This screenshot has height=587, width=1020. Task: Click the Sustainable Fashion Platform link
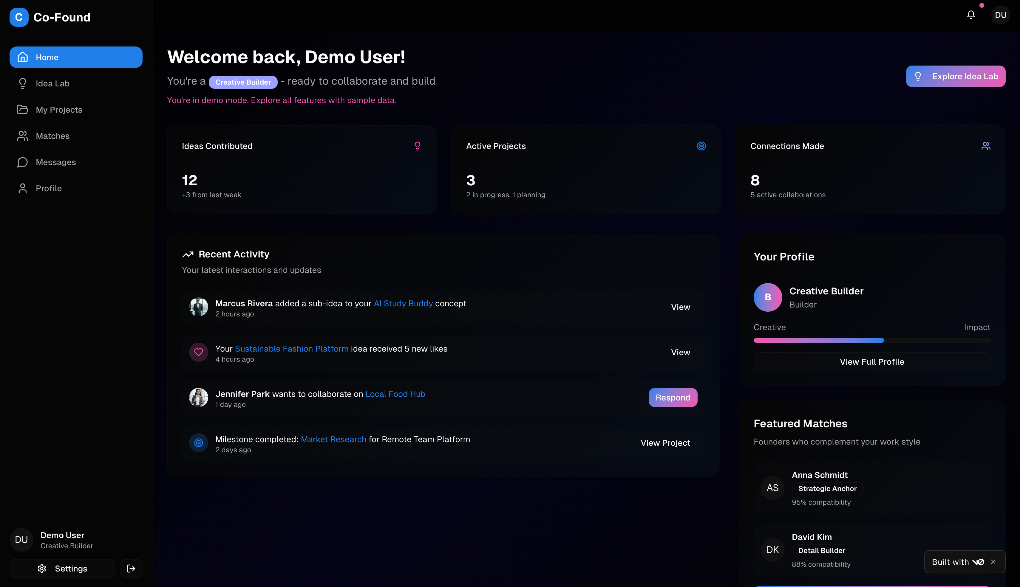[291, 349]
